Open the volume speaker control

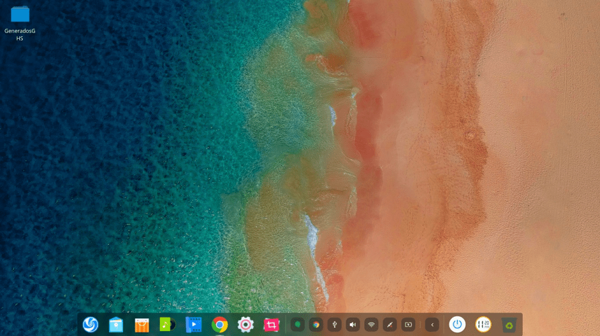(352, 324)
